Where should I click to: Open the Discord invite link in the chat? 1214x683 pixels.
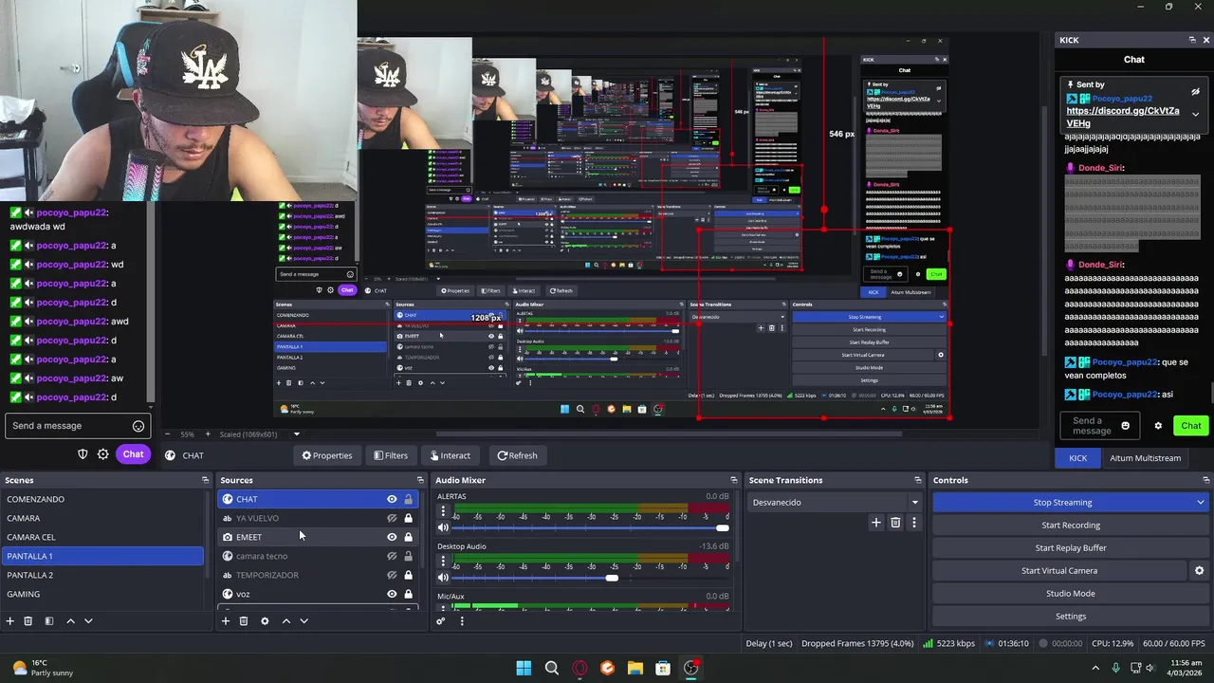pyautogui.click(x=1123, y=117)
